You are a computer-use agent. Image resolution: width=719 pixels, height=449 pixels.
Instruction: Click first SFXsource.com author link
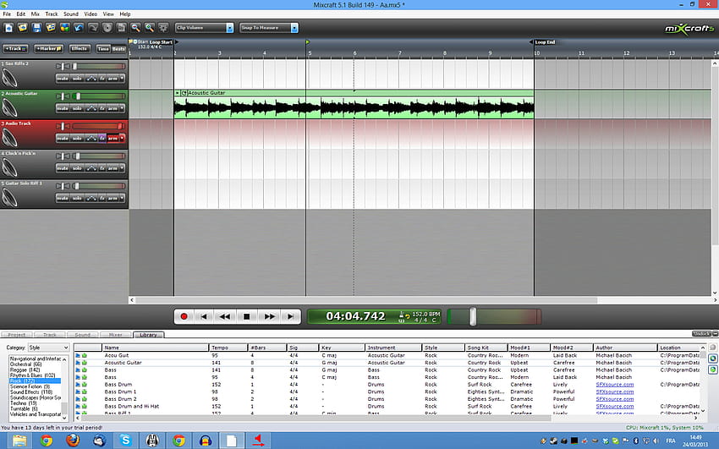pos(615,385)
